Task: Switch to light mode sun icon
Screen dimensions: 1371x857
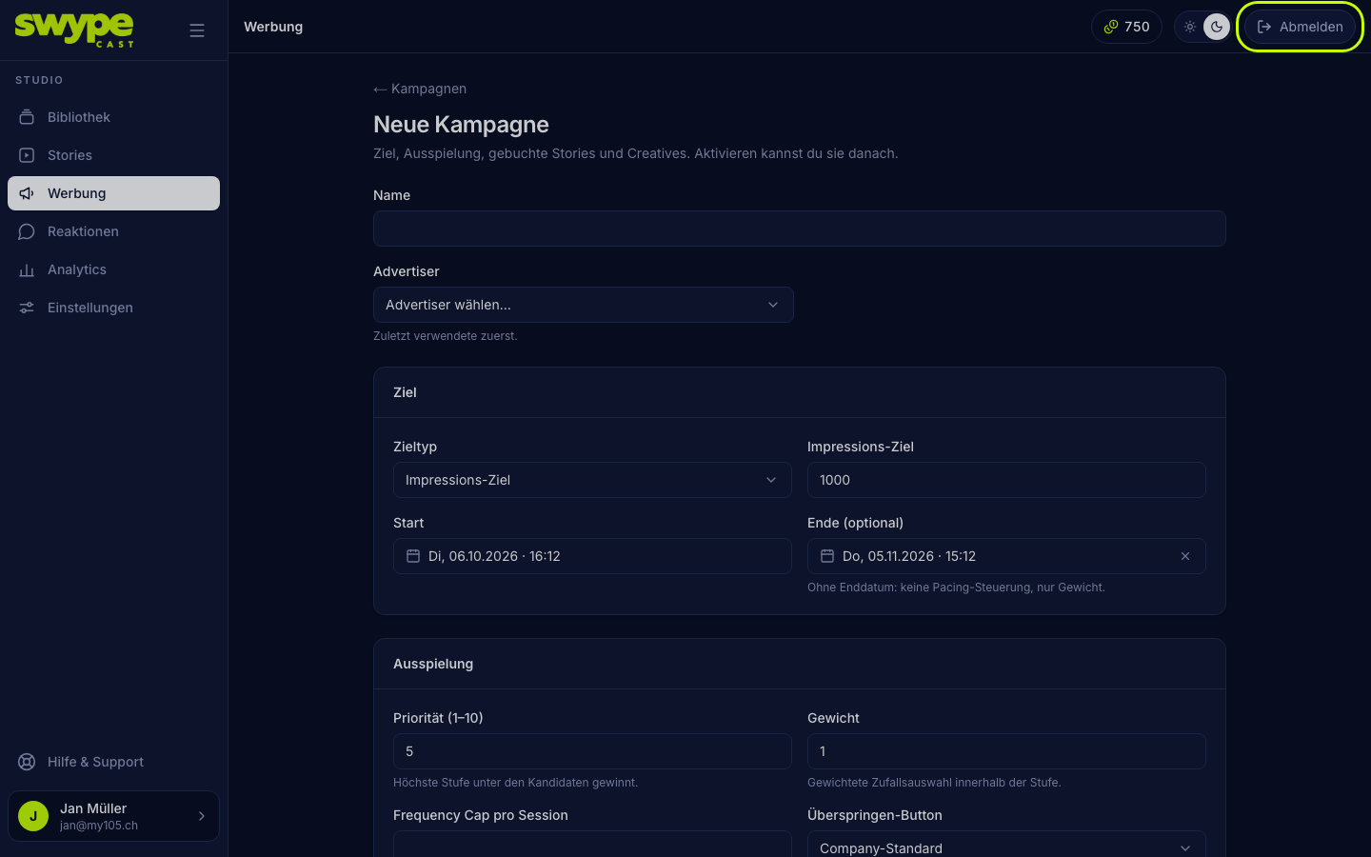Action: click(x=1190, y=27)
